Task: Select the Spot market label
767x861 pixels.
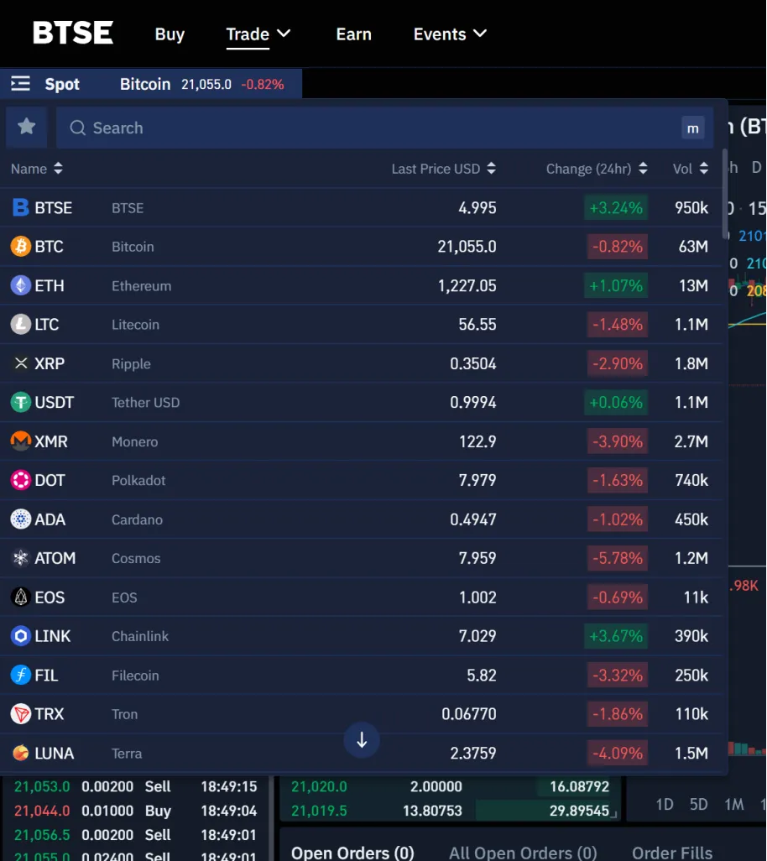Action: tap(62, 84)
